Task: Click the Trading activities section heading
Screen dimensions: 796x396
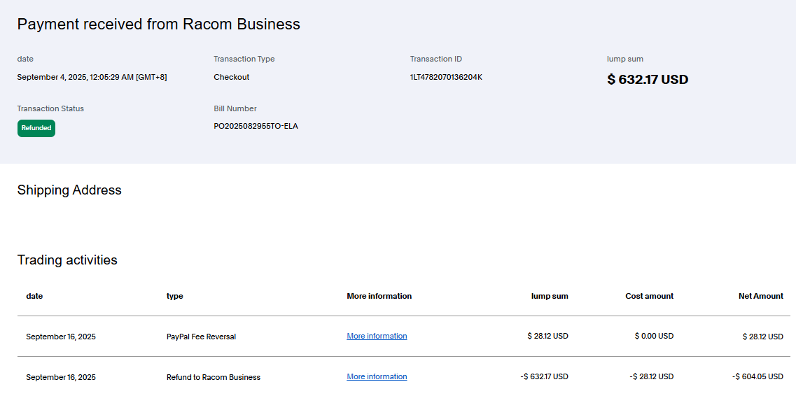Action: pyautogui.click(x=67, y=260)
